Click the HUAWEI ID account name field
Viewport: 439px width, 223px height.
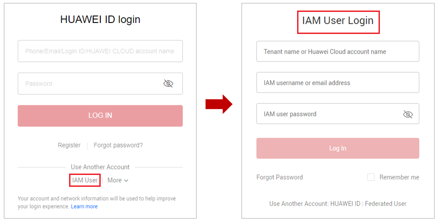pyautogui.click(x=100, y=51)
